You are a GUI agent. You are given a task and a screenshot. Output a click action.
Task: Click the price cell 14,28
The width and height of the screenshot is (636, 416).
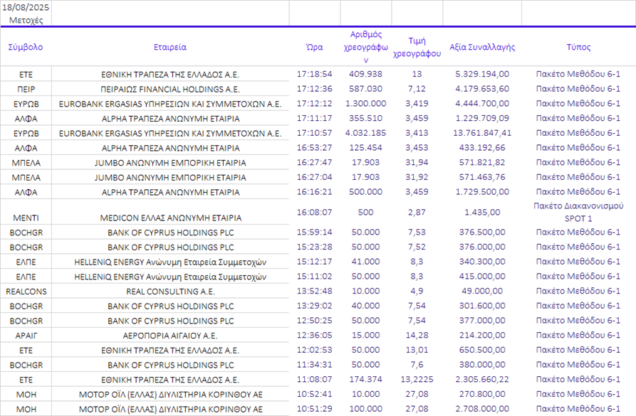coord(417,335)
